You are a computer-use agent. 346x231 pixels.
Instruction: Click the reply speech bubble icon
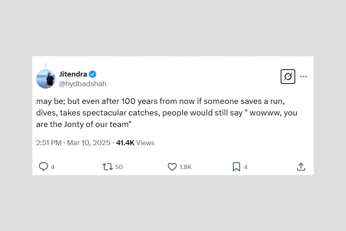[x=43, y=167]
